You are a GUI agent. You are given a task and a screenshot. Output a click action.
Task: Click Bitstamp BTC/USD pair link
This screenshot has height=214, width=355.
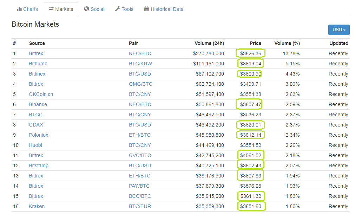(140, 166)
